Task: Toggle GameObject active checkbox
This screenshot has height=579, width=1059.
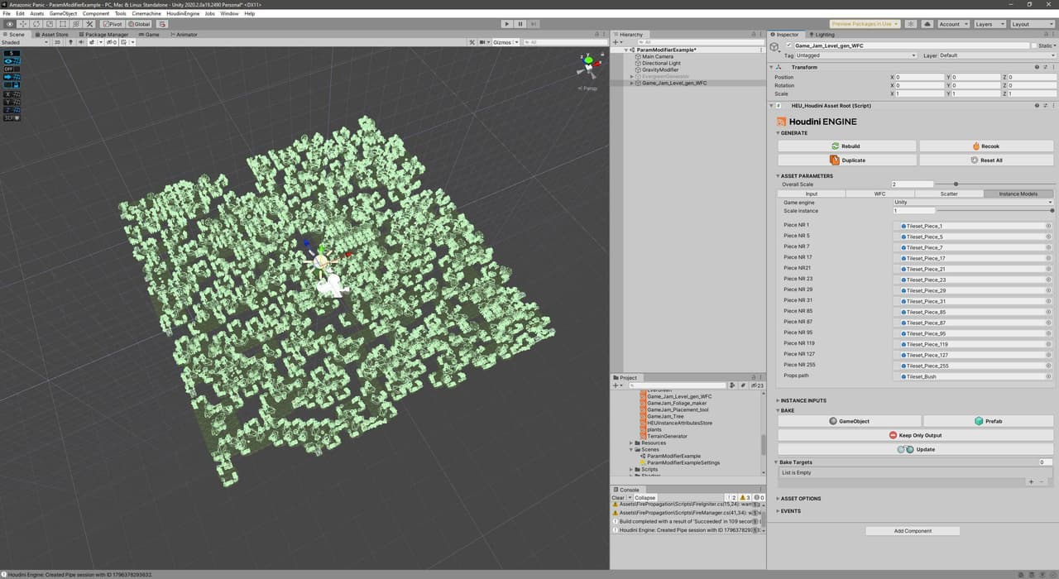Action: (788, 45)
